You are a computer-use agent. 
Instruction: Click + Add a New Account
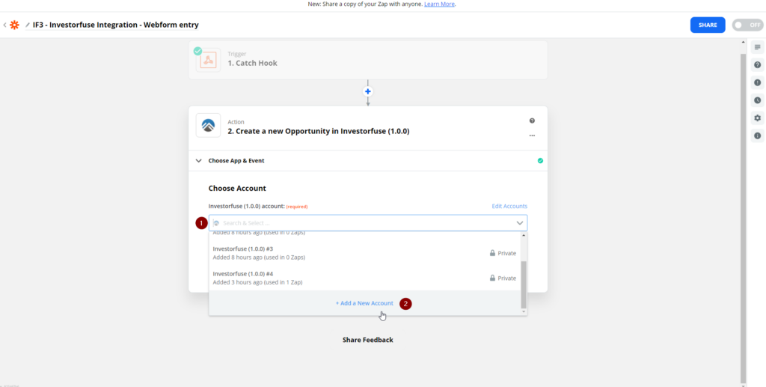click(x=364, y=303)
